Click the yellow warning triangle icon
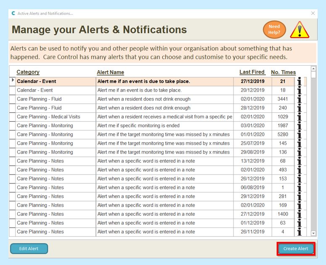The image size is (326, 265). [299, 30]
